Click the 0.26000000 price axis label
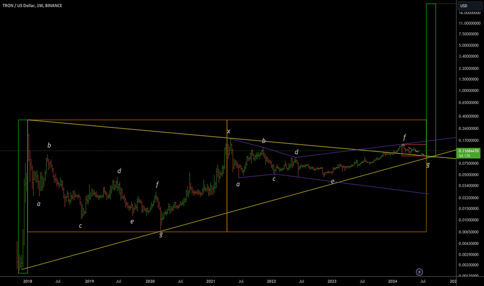Screen dimensions: 484x286 (468, 128)
